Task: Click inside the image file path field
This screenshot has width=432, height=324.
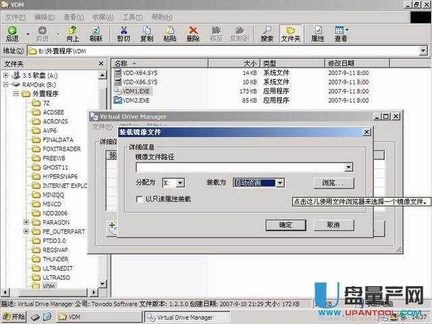Action: coord(240,167)
